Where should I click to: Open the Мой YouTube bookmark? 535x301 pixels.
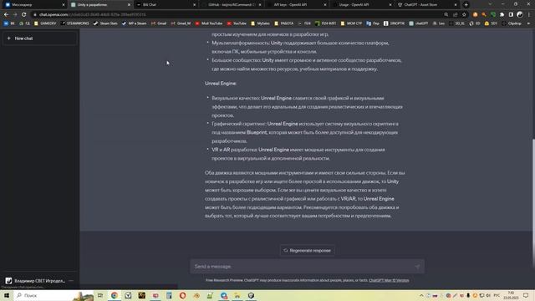click(x=209, y=23)
